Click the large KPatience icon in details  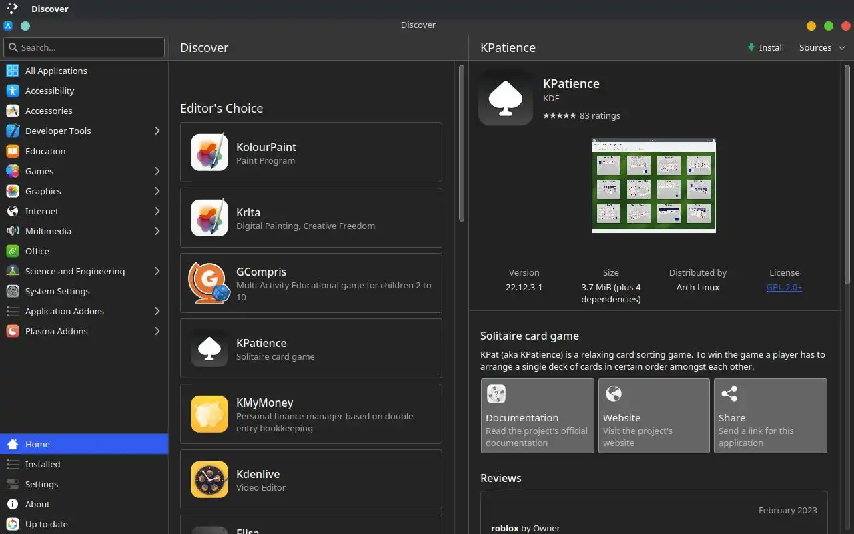point(506,98)
